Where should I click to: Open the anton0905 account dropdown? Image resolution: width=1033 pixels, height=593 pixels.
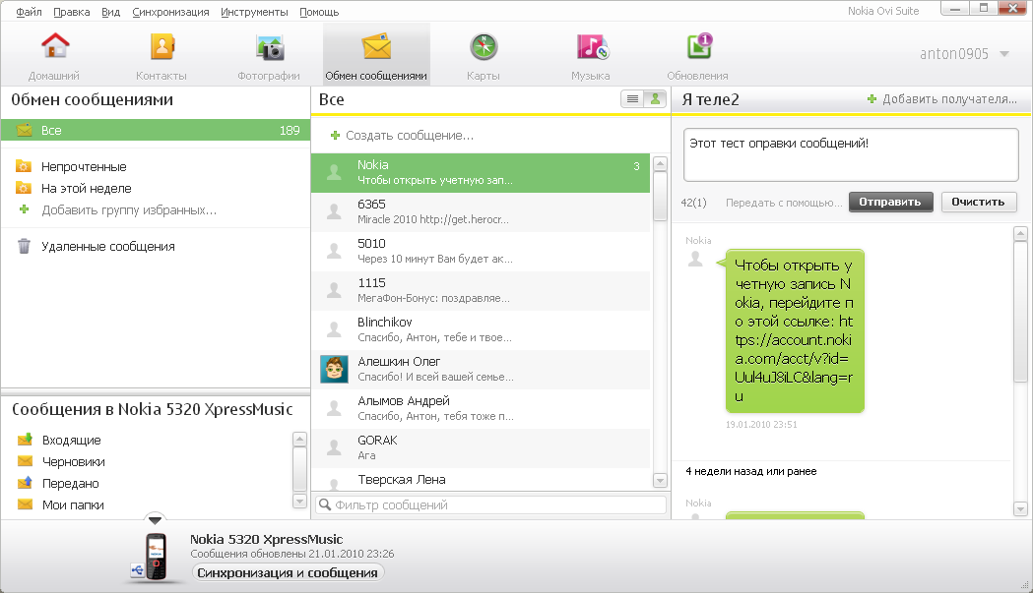1004,54
